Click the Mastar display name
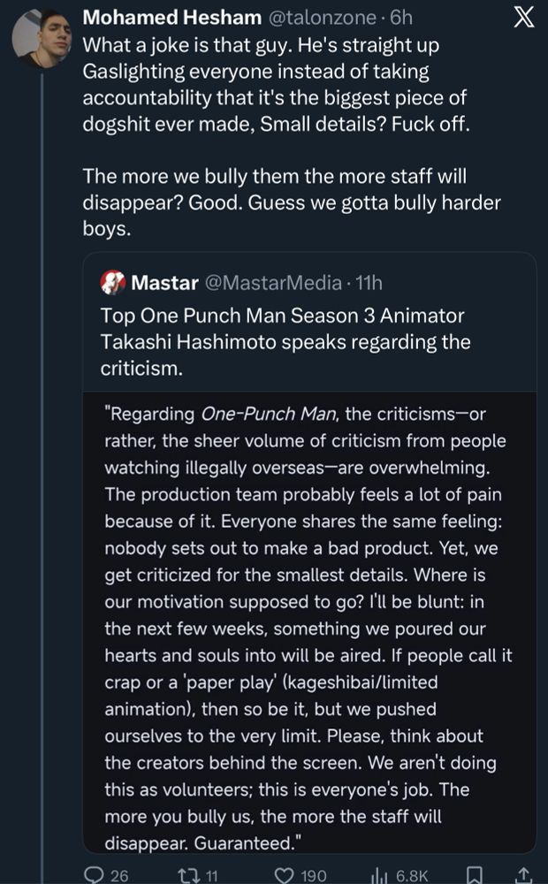The image size is (548, 884). pyautogui.click(x=164, y=283)
